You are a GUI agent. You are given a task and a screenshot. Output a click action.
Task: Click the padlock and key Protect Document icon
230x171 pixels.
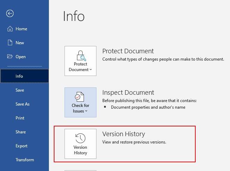coord(81,56)
